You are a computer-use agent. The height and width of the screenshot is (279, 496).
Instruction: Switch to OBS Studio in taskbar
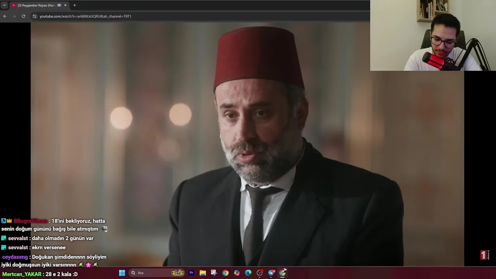tap(260, 273)
